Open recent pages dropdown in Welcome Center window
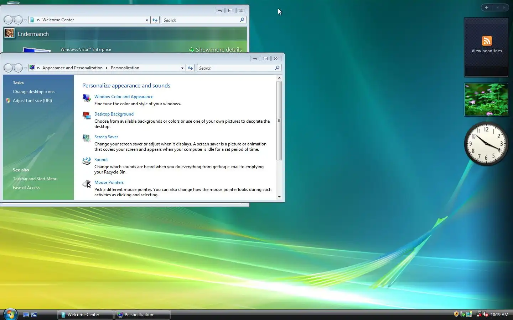The height and width of the screenshot is (320, 513). coord(25,20)
